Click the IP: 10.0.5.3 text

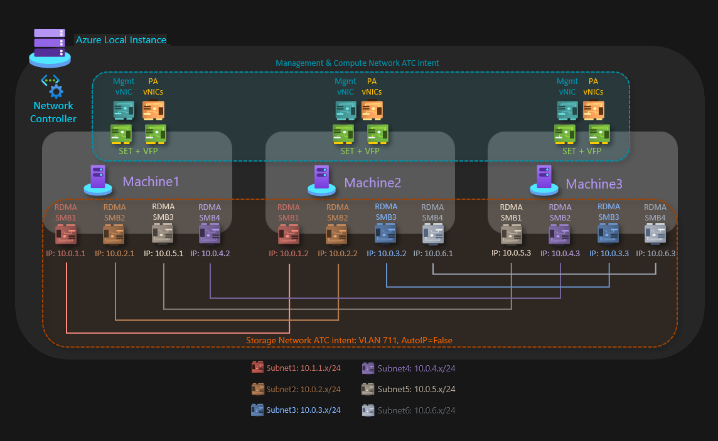click(x=511, y=252)
